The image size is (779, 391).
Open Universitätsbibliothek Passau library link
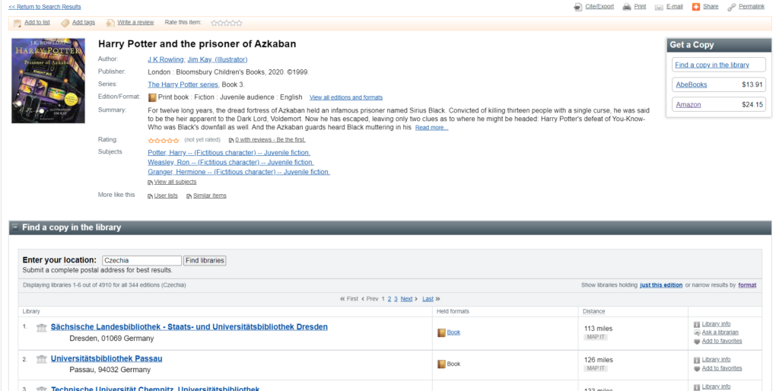pos(107,358)
